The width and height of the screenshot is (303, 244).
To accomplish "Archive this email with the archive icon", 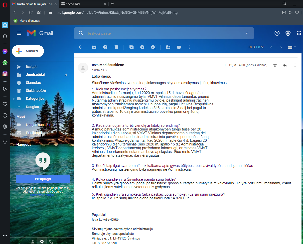I will coord(94,47).
